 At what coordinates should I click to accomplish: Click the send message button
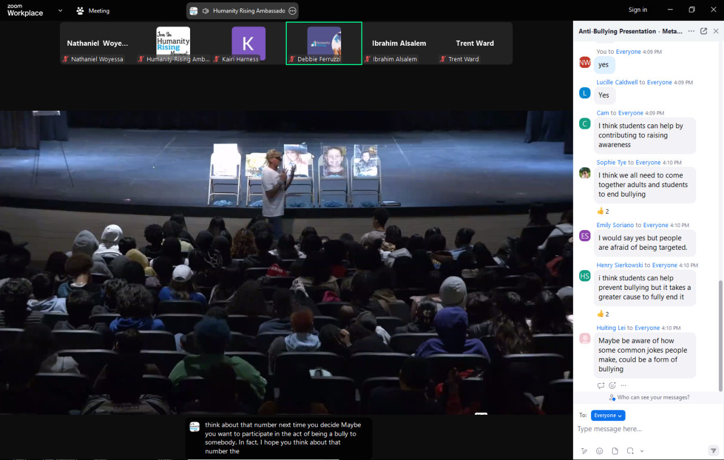(x=713, y=450)
